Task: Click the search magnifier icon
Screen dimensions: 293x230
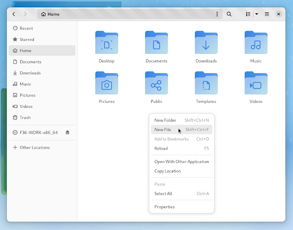Action: [x=229, y=14]
